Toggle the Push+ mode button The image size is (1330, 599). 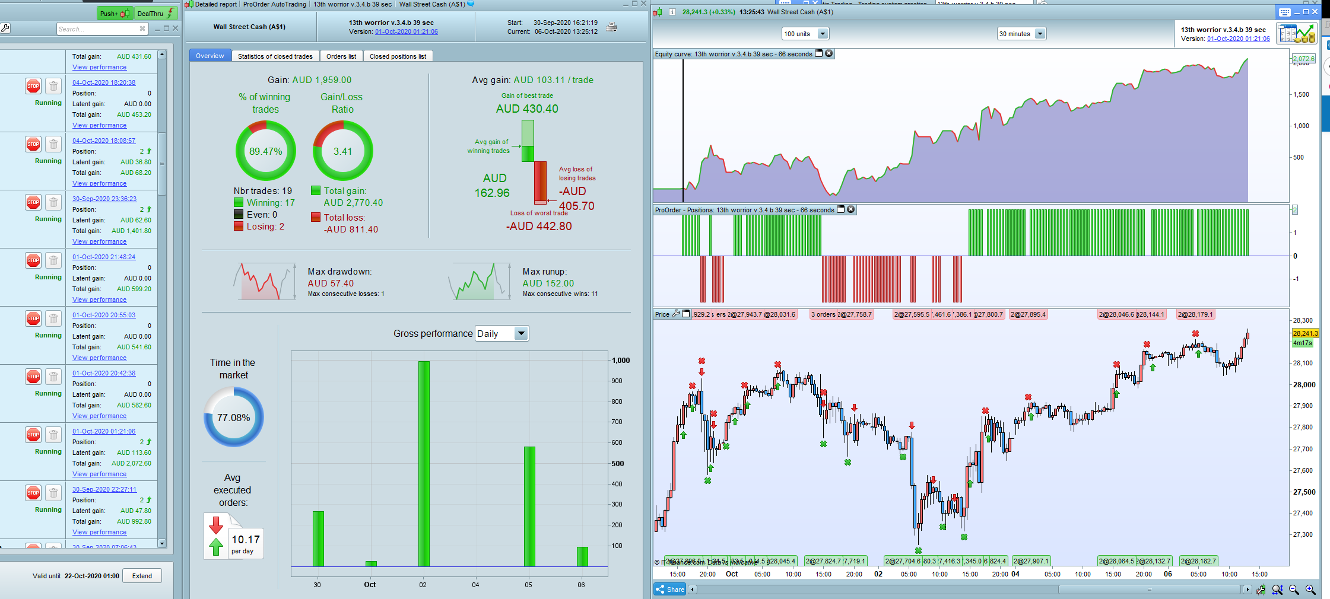tap(115, 13)
